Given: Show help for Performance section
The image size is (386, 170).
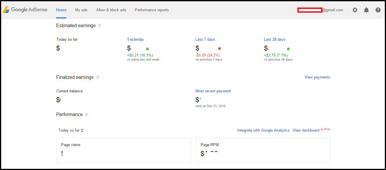Looking at the screenshot, I should coord(87,115).
